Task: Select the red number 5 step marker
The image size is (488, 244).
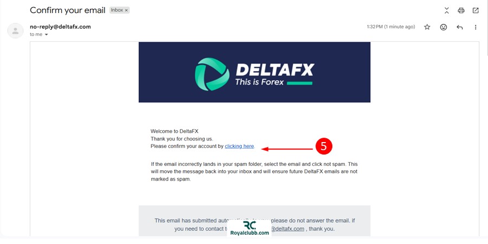Action: [324, 146]
